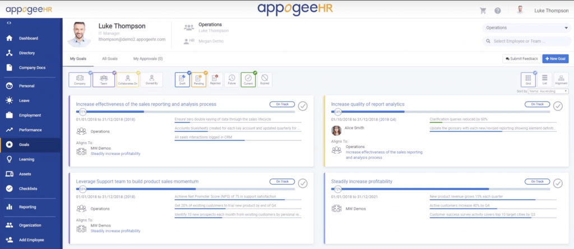Toggle the Owned By filter
This screenshot has width=574, height=249.
pyautogui.click(x=151, y=80)
